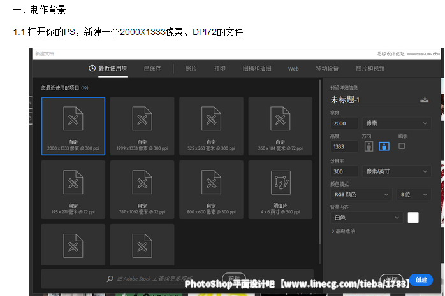
Task: Enable the 画板 artboard checkbox
Action: 402,146
